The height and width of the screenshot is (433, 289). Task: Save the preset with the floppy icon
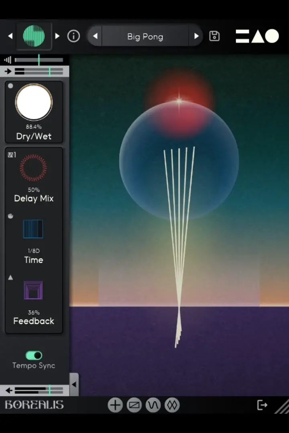pyautogui.click(x=214, y=36)
